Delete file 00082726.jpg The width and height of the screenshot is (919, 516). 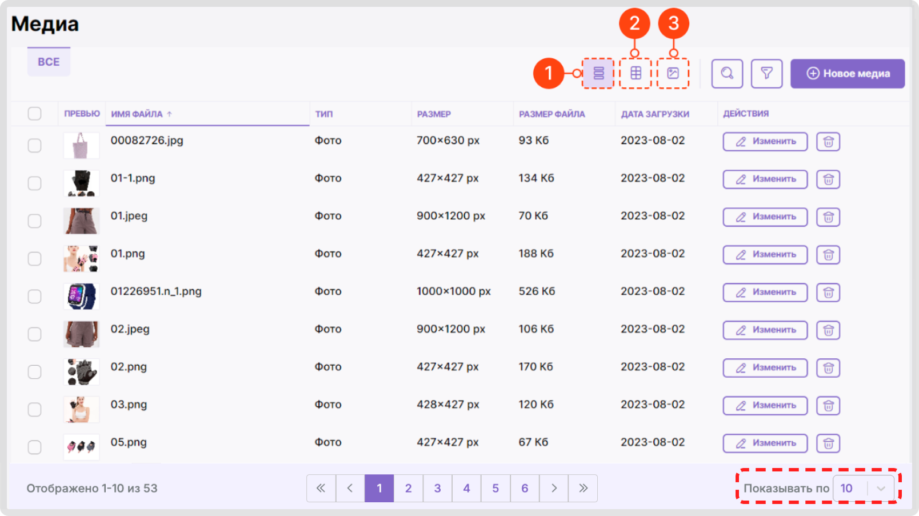click(828, 141)
